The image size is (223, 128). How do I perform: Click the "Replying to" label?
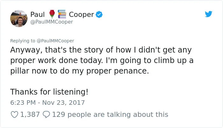[23, 41]
